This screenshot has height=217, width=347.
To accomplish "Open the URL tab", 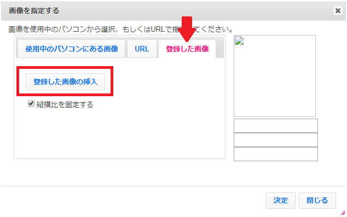I will point(142,49).
